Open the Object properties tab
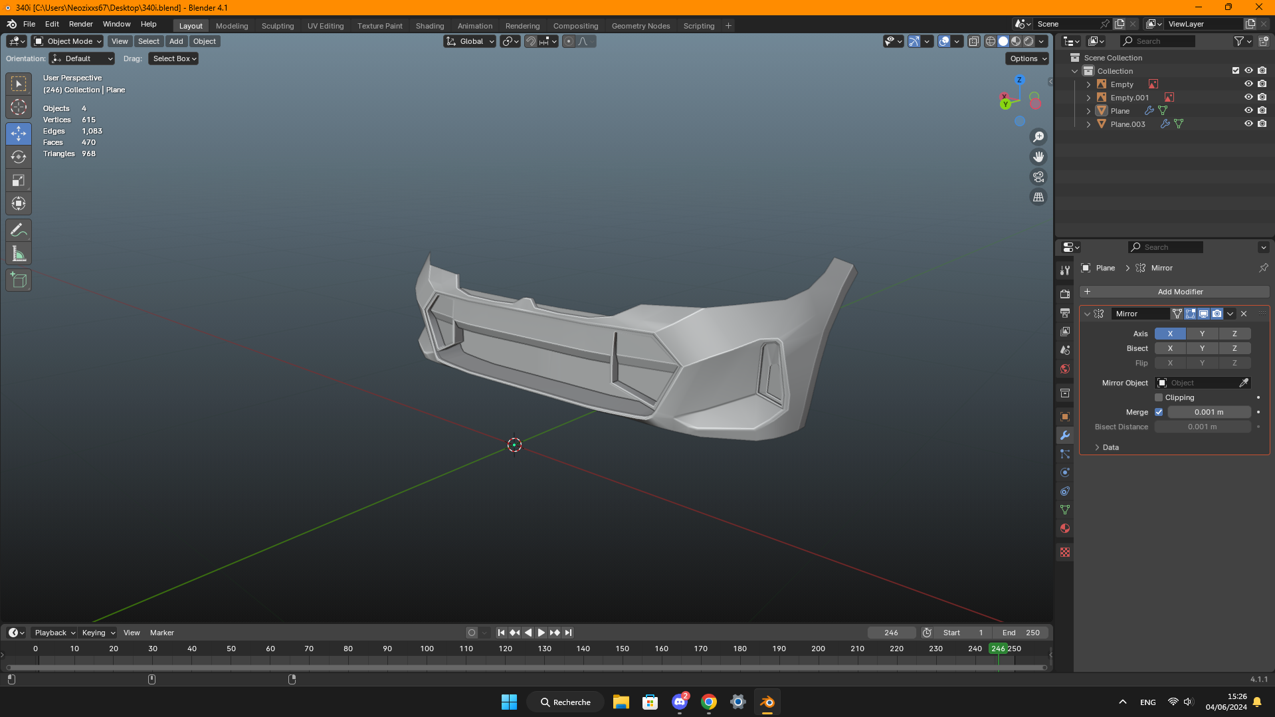 (x=1065, y=417)
